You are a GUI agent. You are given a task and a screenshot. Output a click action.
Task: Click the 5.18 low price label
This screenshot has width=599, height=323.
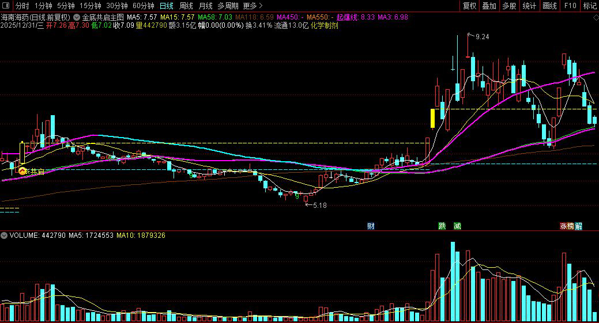click(x=320, y=205)
